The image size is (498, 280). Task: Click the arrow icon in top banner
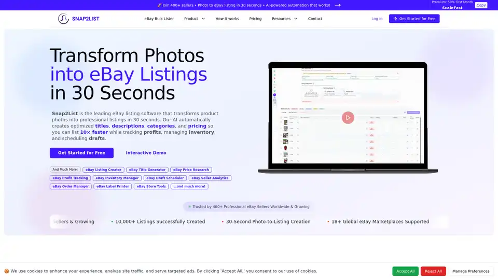pos(338,5)
